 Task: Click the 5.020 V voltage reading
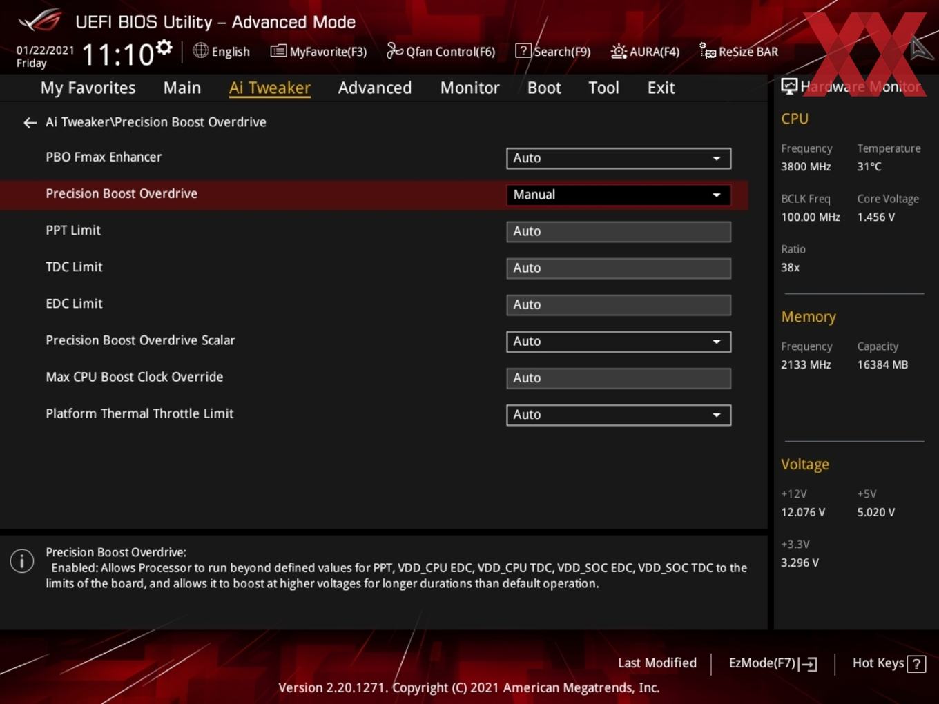click(x=875, y=513)
